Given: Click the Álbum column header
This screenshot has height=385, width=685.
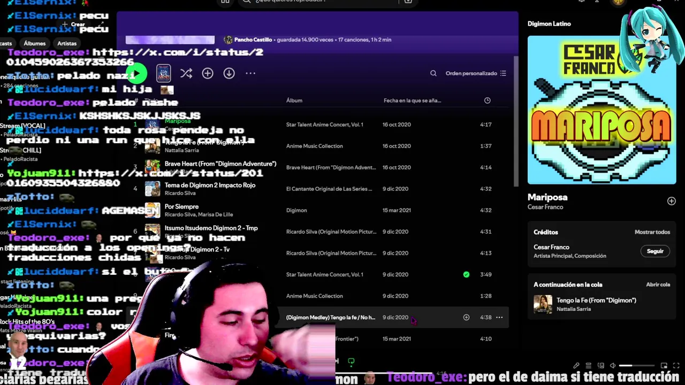Looking at the screenshot, I should tap(294, 101).
